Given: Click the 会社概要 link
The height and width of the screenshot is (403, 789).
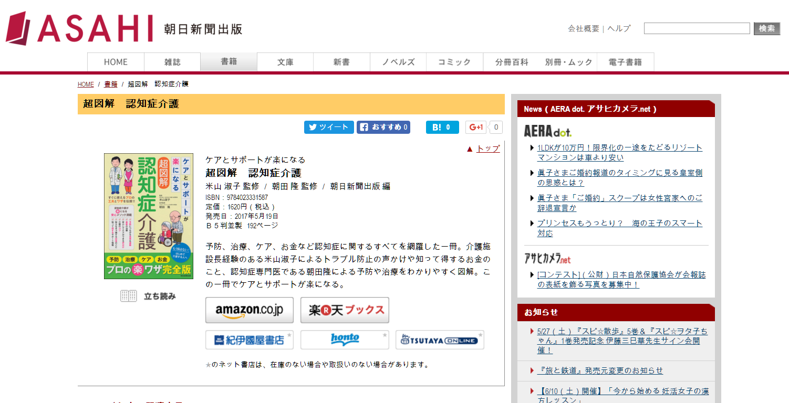Looking at the screenshot, I should click(x=584, y=28).
